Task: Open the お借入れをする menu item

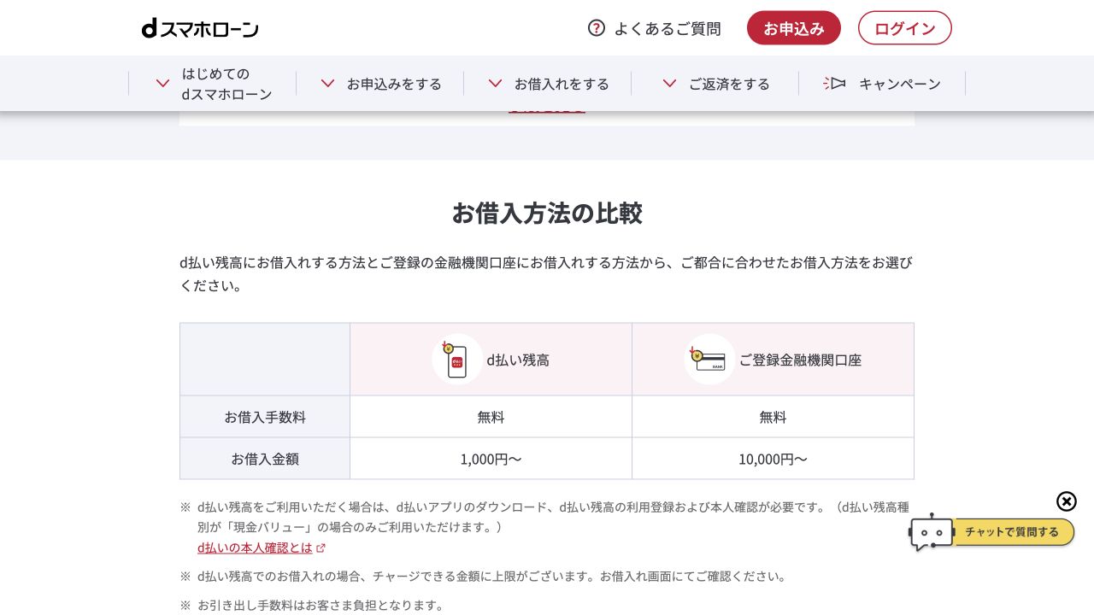Action: point(547,84)
